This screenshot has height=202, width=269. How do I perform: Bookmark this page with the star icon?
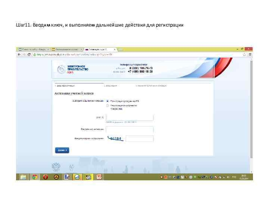pos(244,55)
